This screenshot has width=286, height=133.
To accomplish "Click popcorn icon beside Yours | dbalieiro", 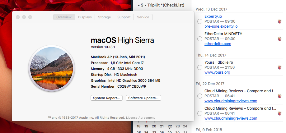I will [279, 67].
